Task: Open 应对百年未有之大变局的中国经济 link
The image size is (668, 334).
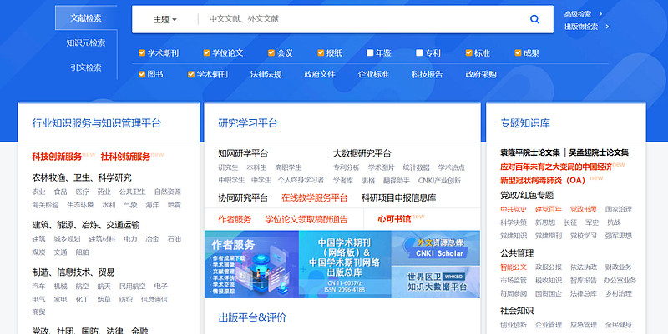Action: tap(556, 167)
